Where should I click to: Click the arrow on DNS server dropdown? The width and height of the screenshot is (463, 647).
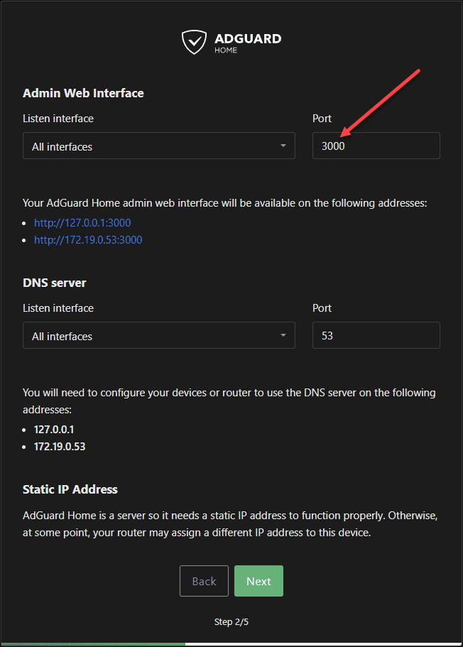pyautogui.click(x=283, y=335)
